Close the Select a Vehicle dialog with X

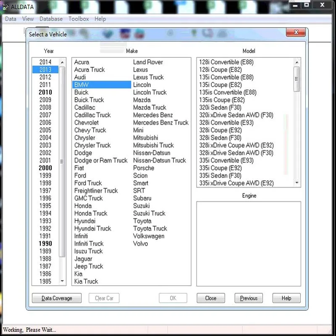tap(296, 32)
